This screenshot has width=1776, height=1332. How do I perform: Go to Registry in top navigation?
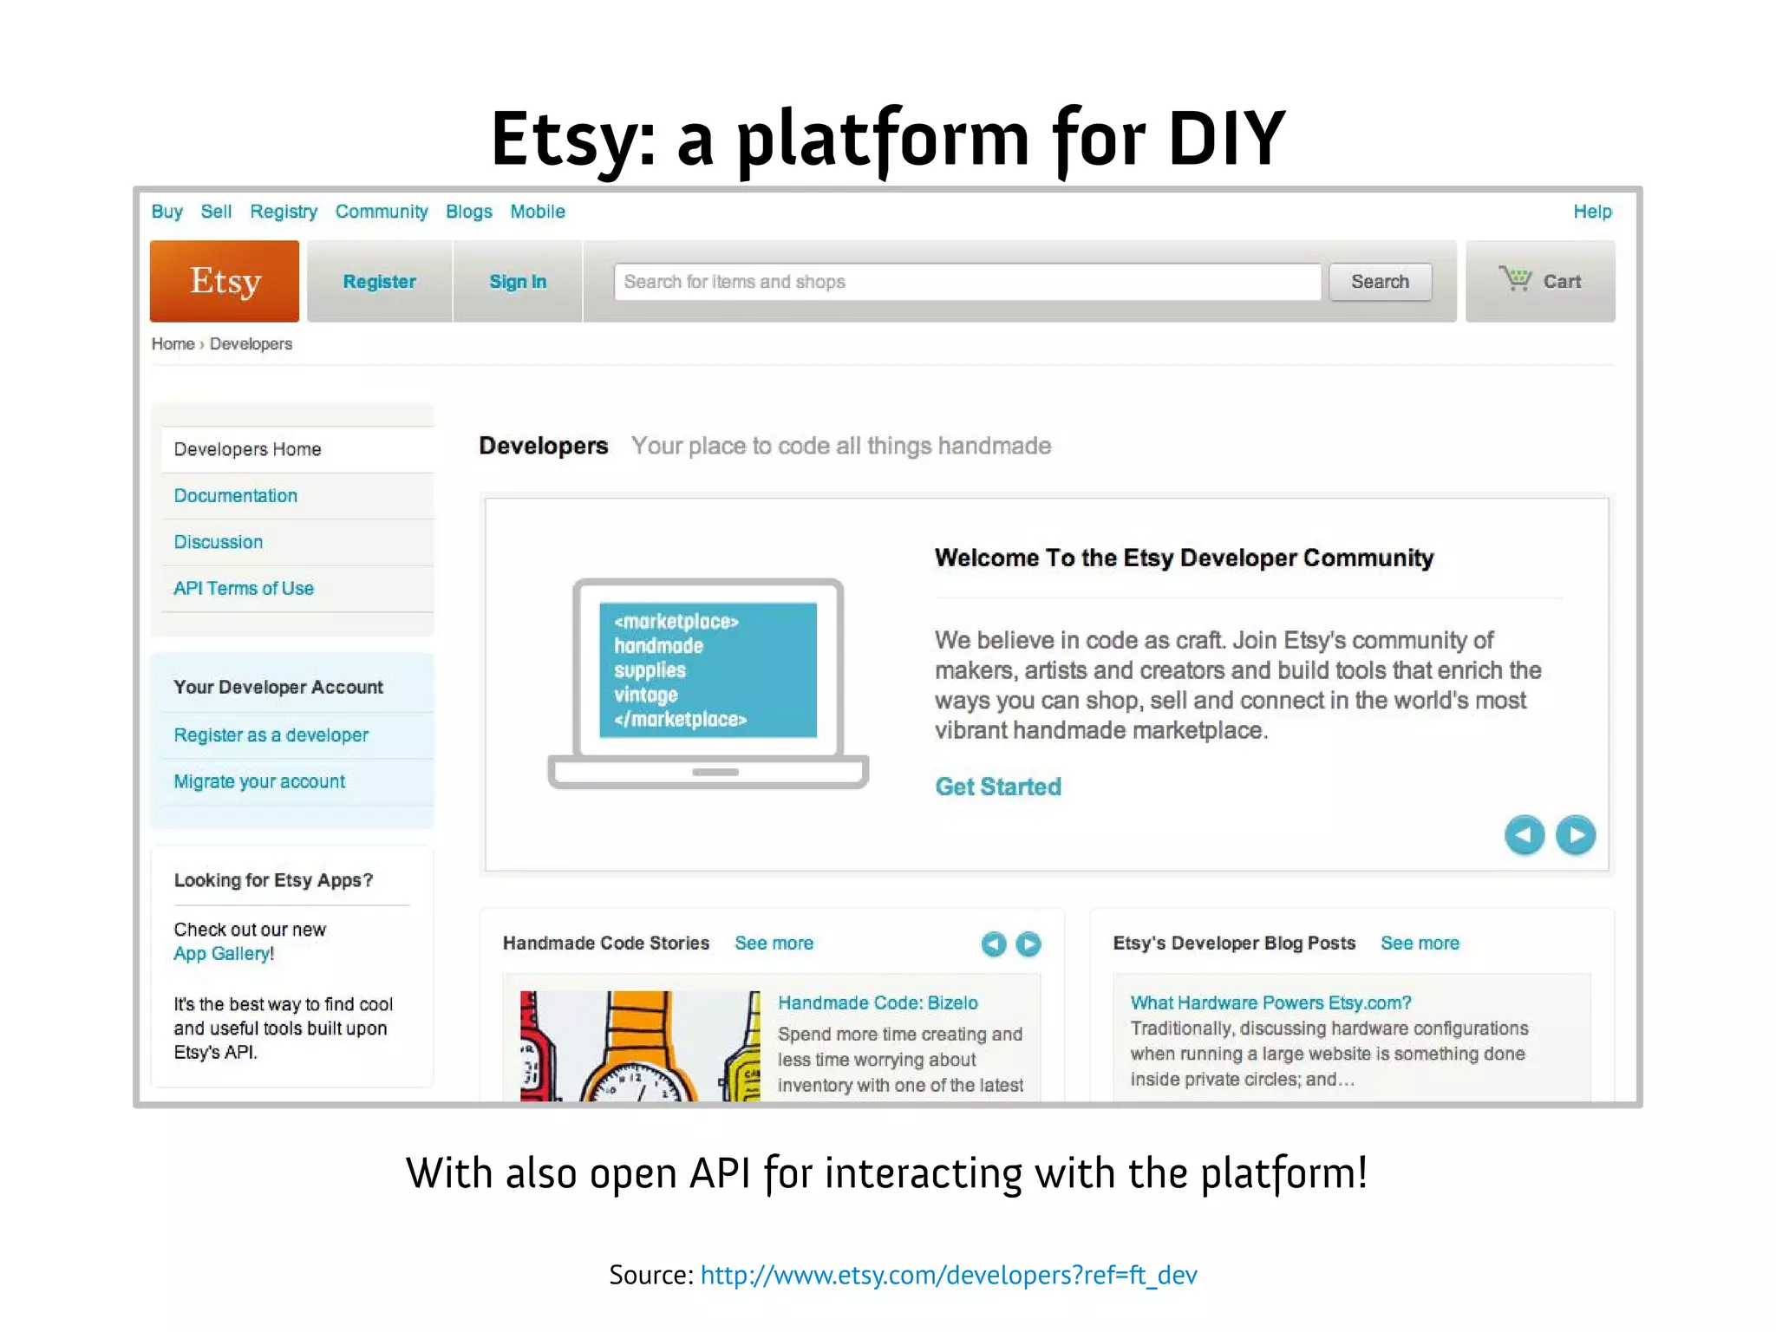click(284, 212)
